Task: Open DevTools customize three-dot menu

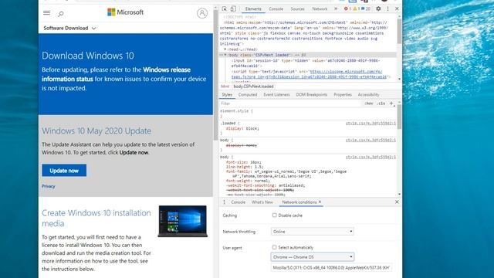Action: pyautogui.click(x=387, y=8)
